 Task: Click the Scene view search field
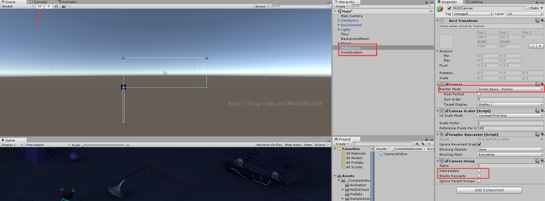(300, 6)
